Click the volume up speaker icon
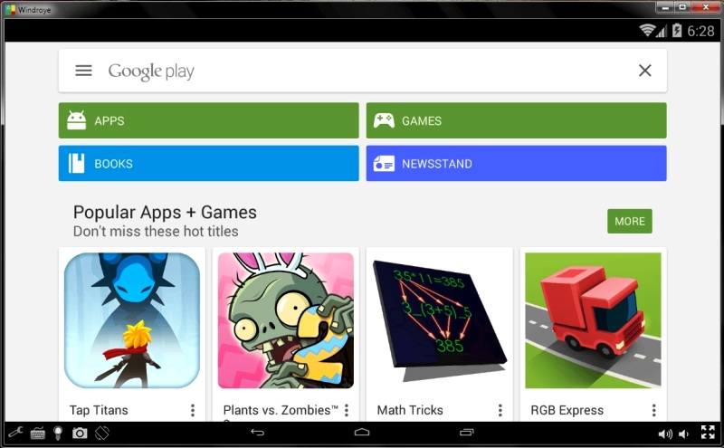This screenshot has height=448, width=724. coord(665,434)
